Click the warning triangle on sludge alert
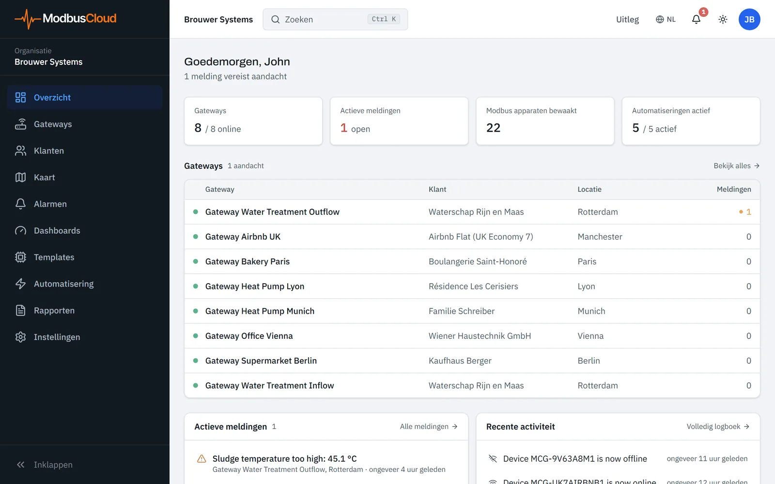 click(x=201, y=459)
